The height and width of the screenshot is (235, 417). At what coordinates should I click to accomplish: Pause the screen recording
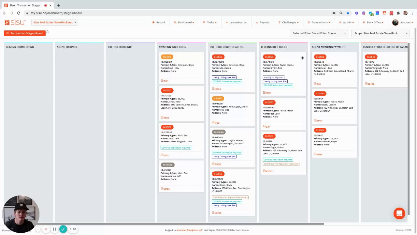point(54,229)
